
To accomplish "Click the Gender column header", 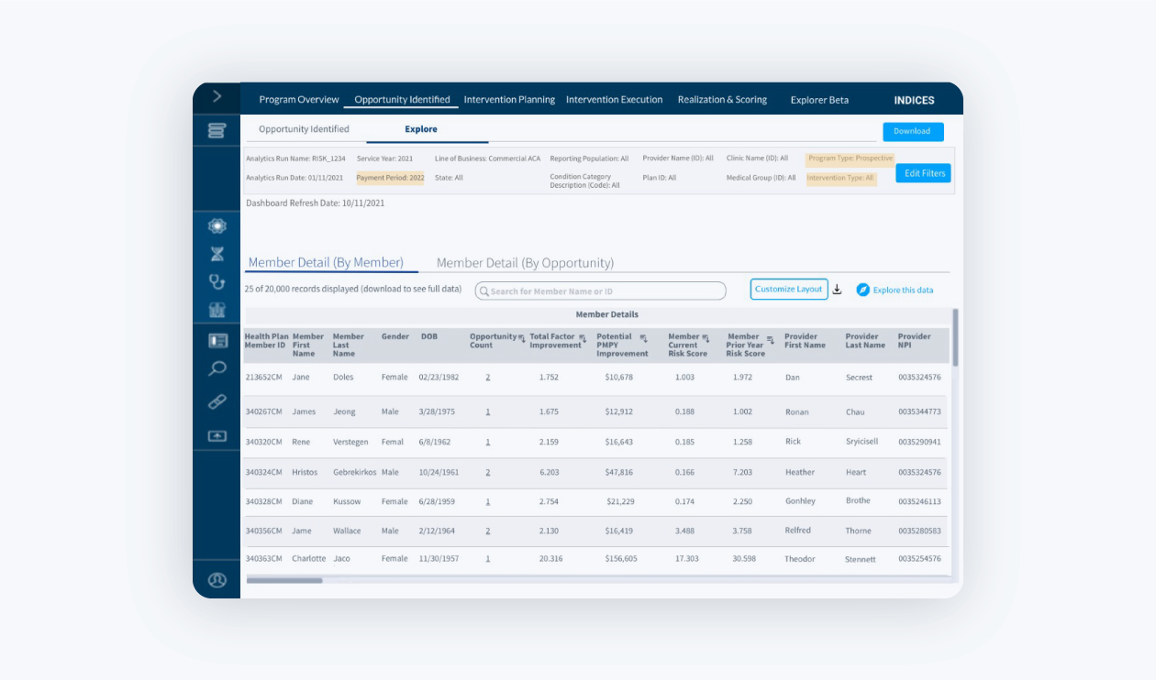I will pyautogui.click(x=395, y=336).
